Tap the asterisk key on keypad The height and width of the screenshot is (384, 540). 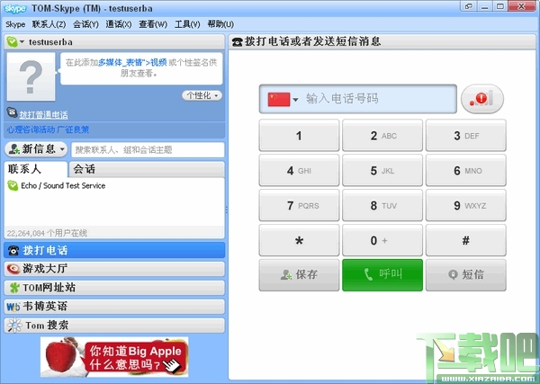299,240
